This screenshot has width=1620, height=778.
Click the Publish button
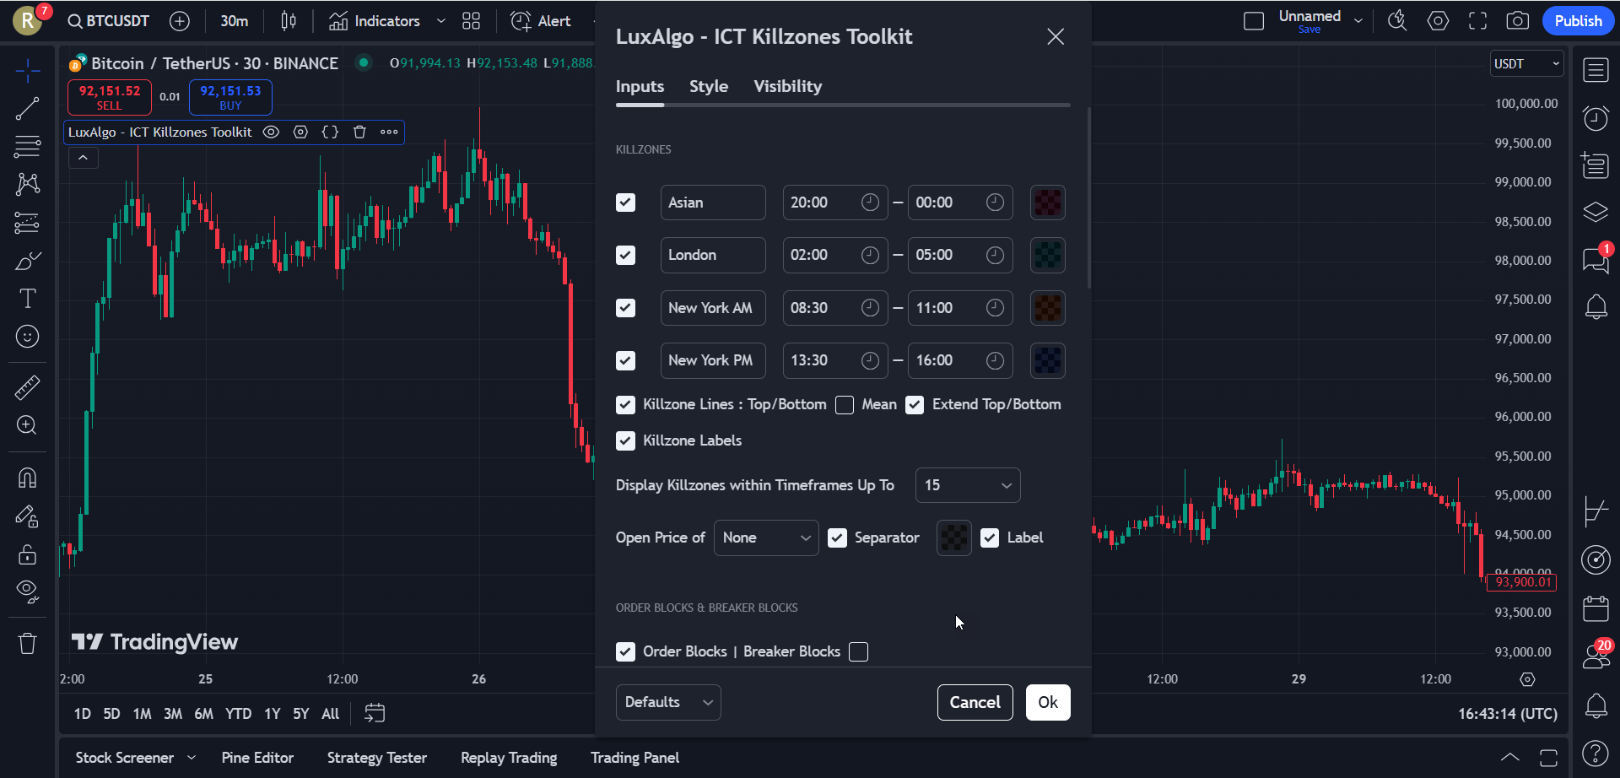(x=1578, y=21)
